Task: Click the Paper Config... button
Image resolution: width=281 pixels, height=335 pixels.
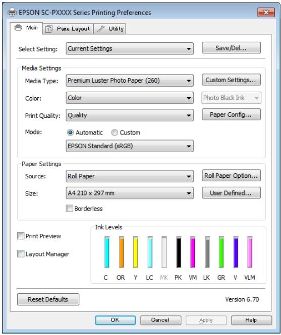Action: click(232, 114)
